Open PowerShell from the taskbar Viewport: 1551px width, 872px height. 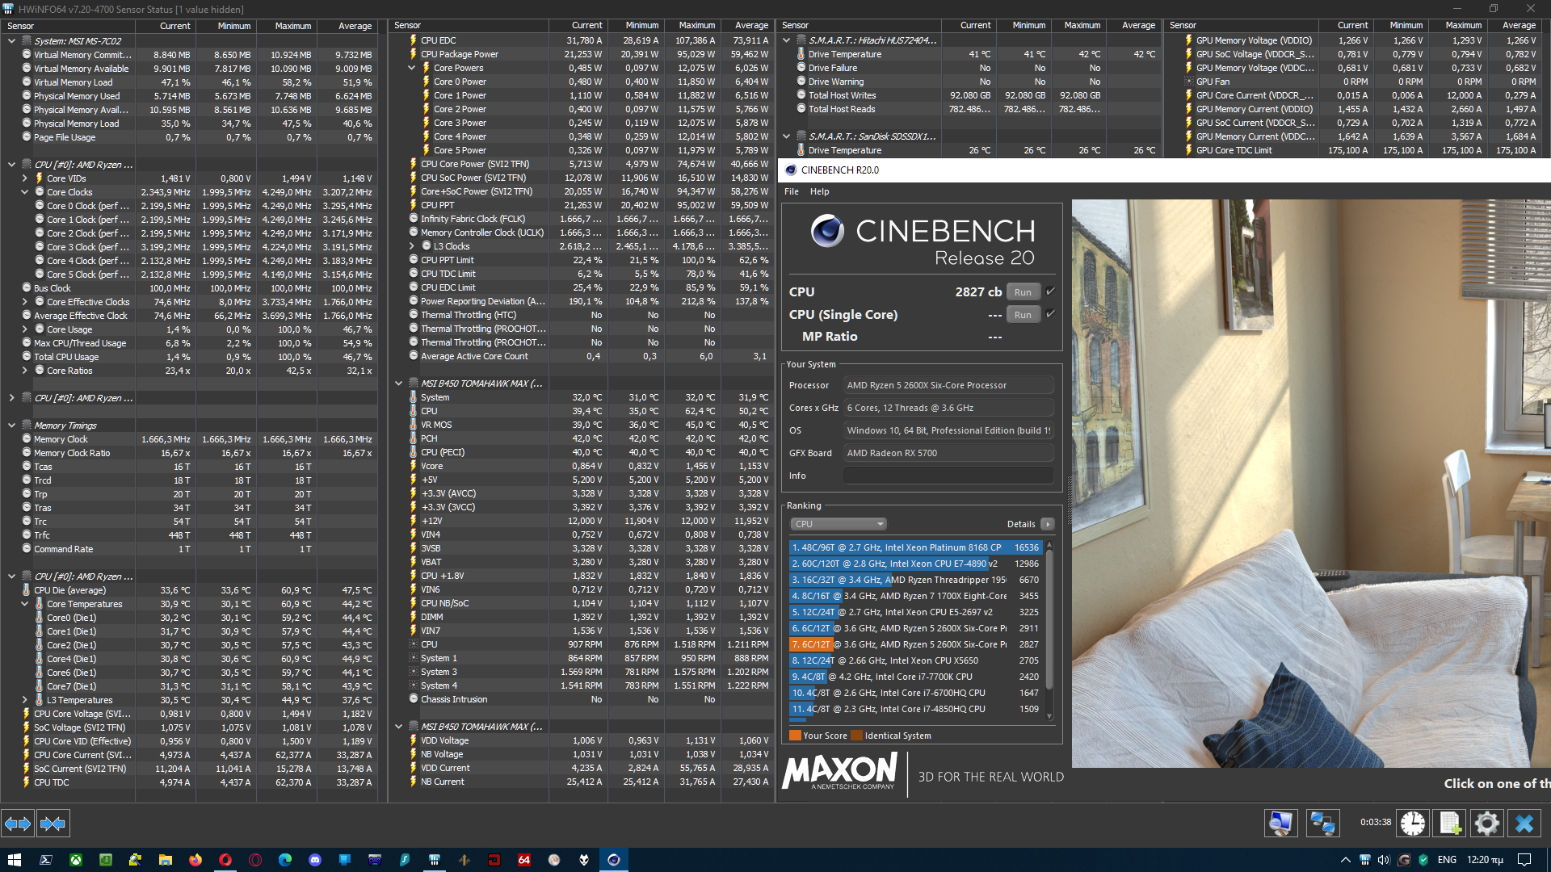click(x=45, y=860)
